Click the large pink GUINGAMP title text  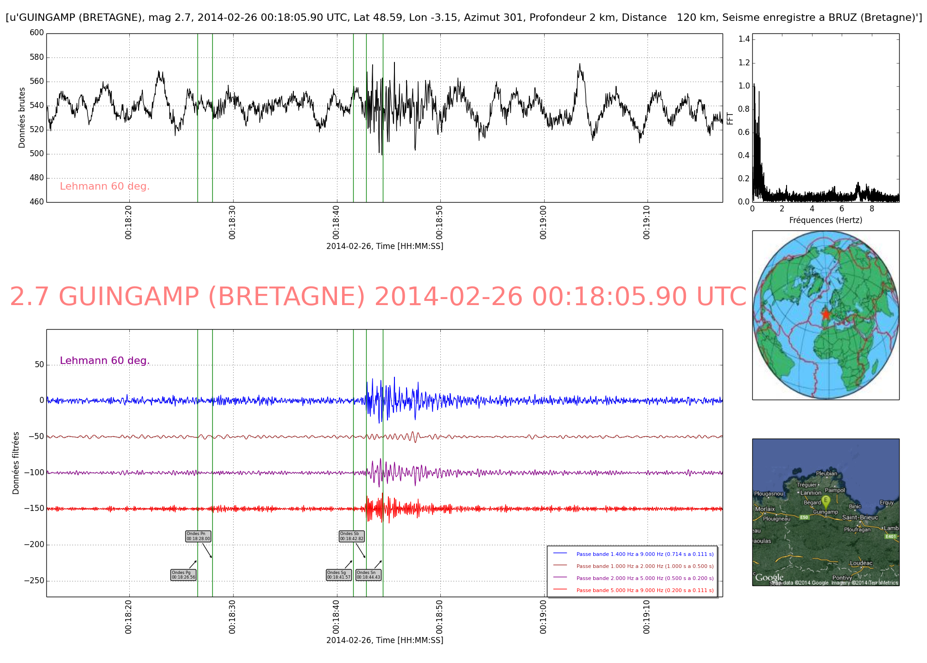point(378,297)
